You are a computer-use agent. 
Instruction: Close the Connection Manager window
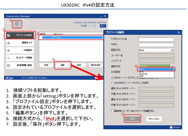point(105,16)
